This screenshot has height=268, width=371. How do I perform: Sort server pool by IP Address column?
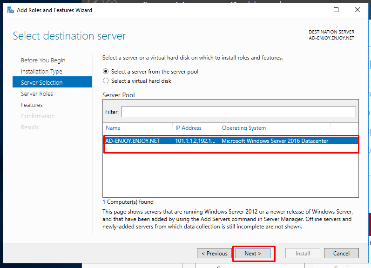point(189,128)
